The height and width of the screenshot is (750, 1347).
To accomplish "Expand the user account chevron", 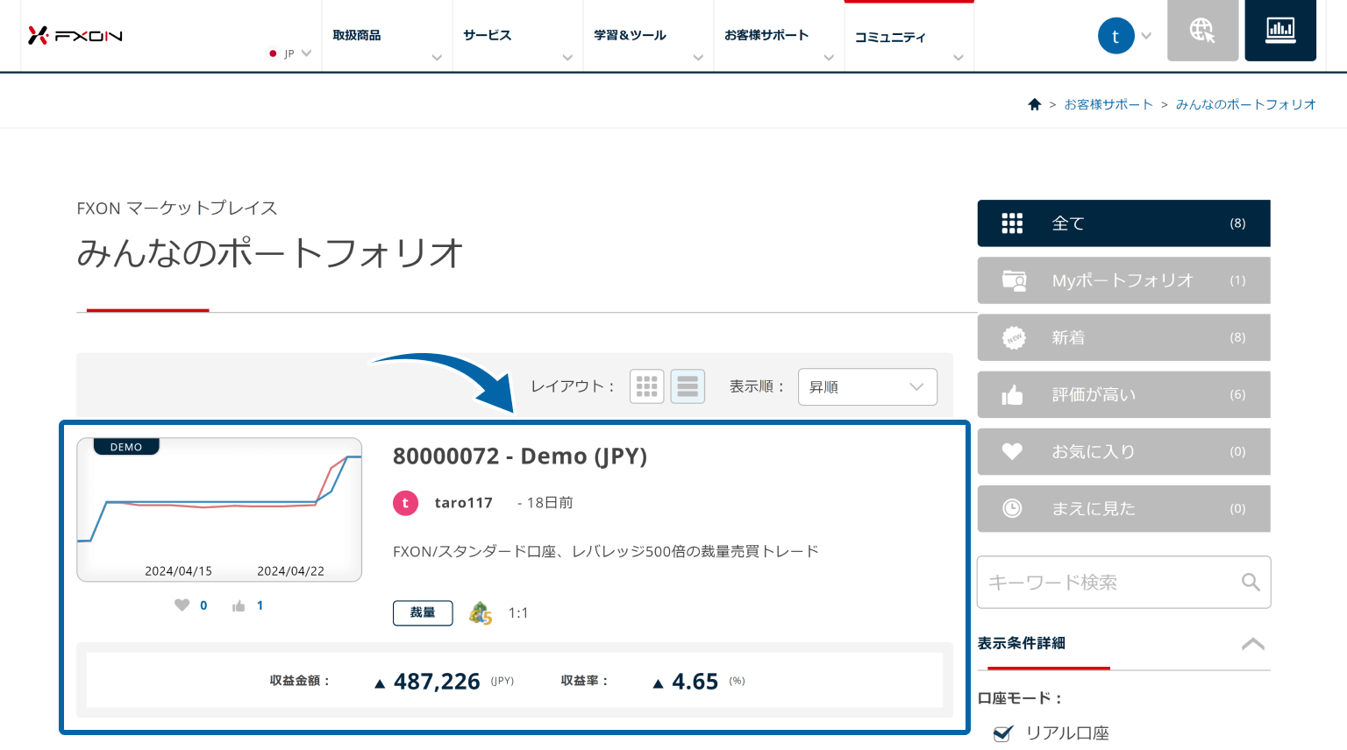I will 1146,36.
